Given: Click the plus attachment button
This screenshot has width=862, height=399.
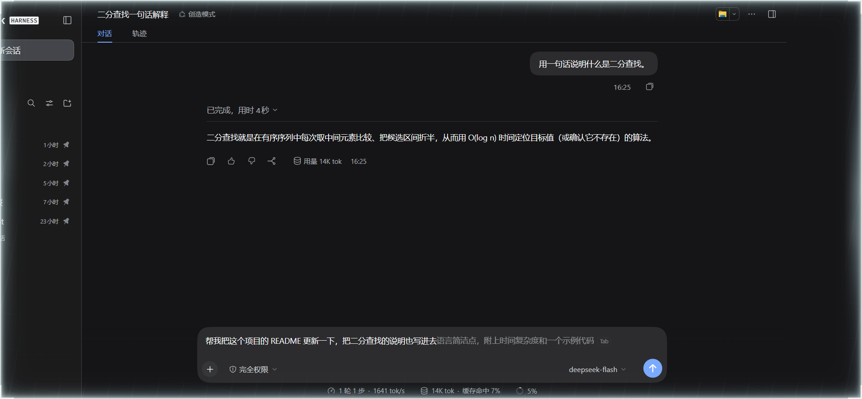Looking at the screenshot, I should coord(210,369).
